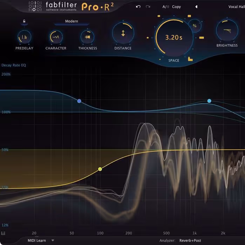Open the Vocal Hall preset menu
Image resolution: width=245 pixels, height=245 pixels.
tap(236, 7)
